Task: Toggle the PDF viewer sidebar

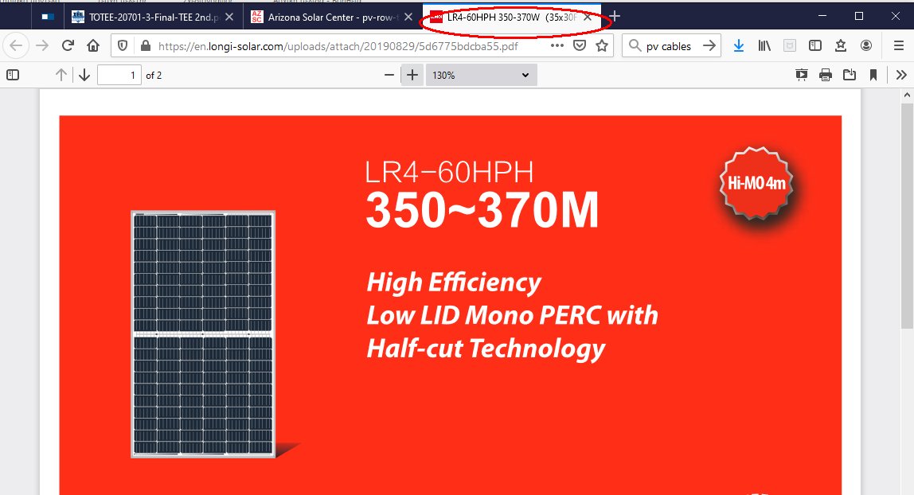Action: tap(13, 75)
